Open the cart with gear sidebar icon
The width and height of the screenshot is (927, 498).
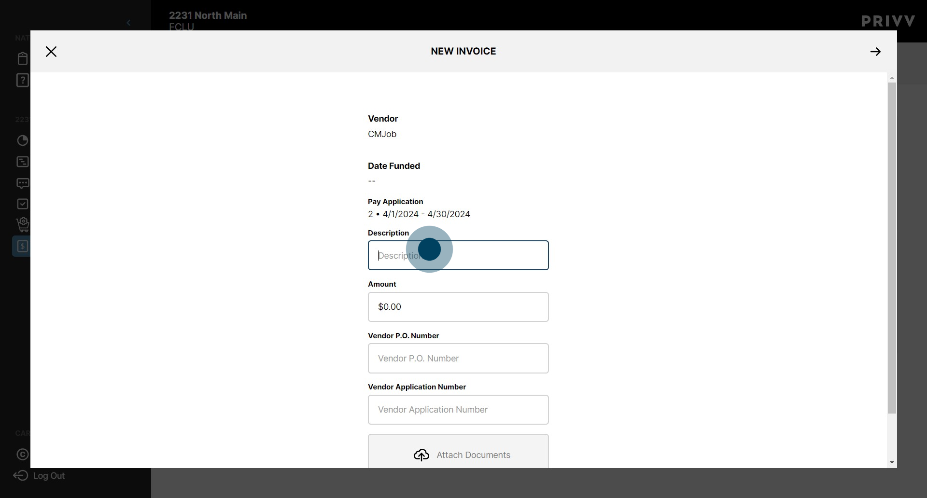tap(22, 224)
